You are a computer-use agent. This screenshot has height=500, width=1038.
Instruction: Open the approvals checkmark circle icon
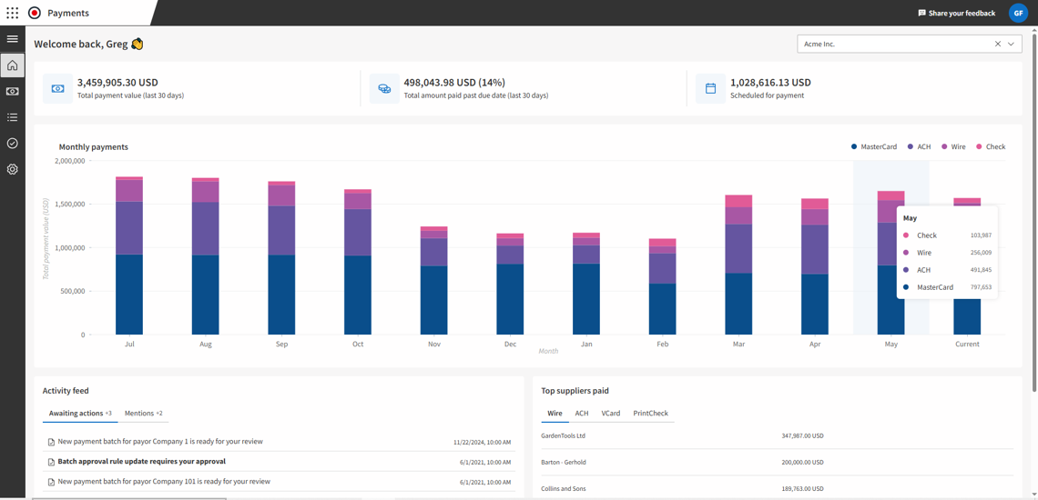point(13,144)
